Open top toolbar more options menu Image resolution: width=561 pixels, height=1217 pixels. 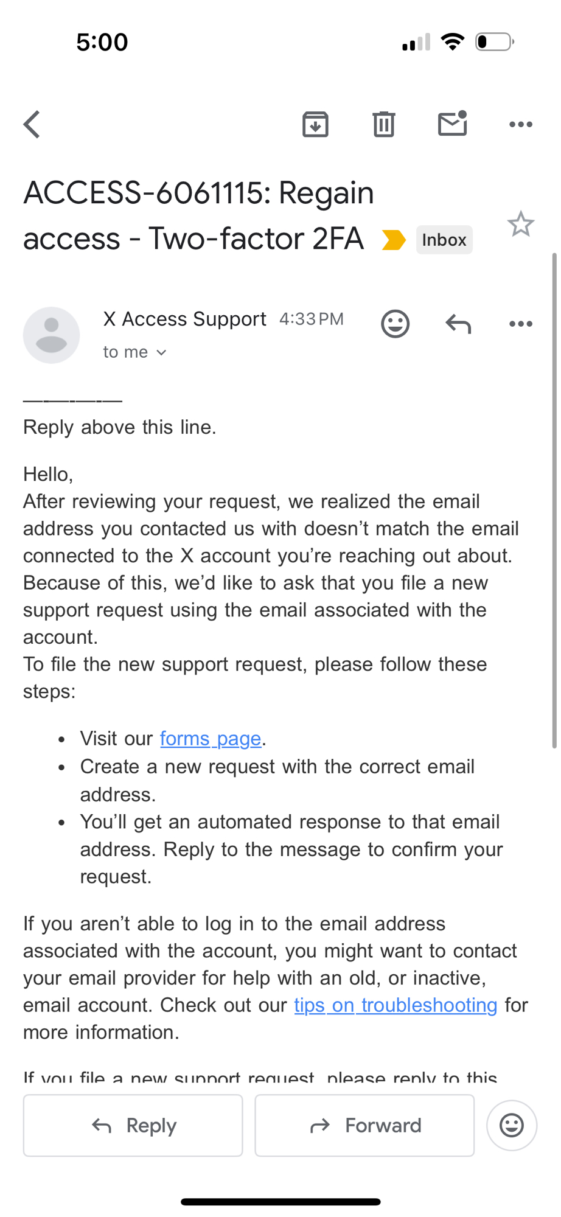(x=521, y=125)
